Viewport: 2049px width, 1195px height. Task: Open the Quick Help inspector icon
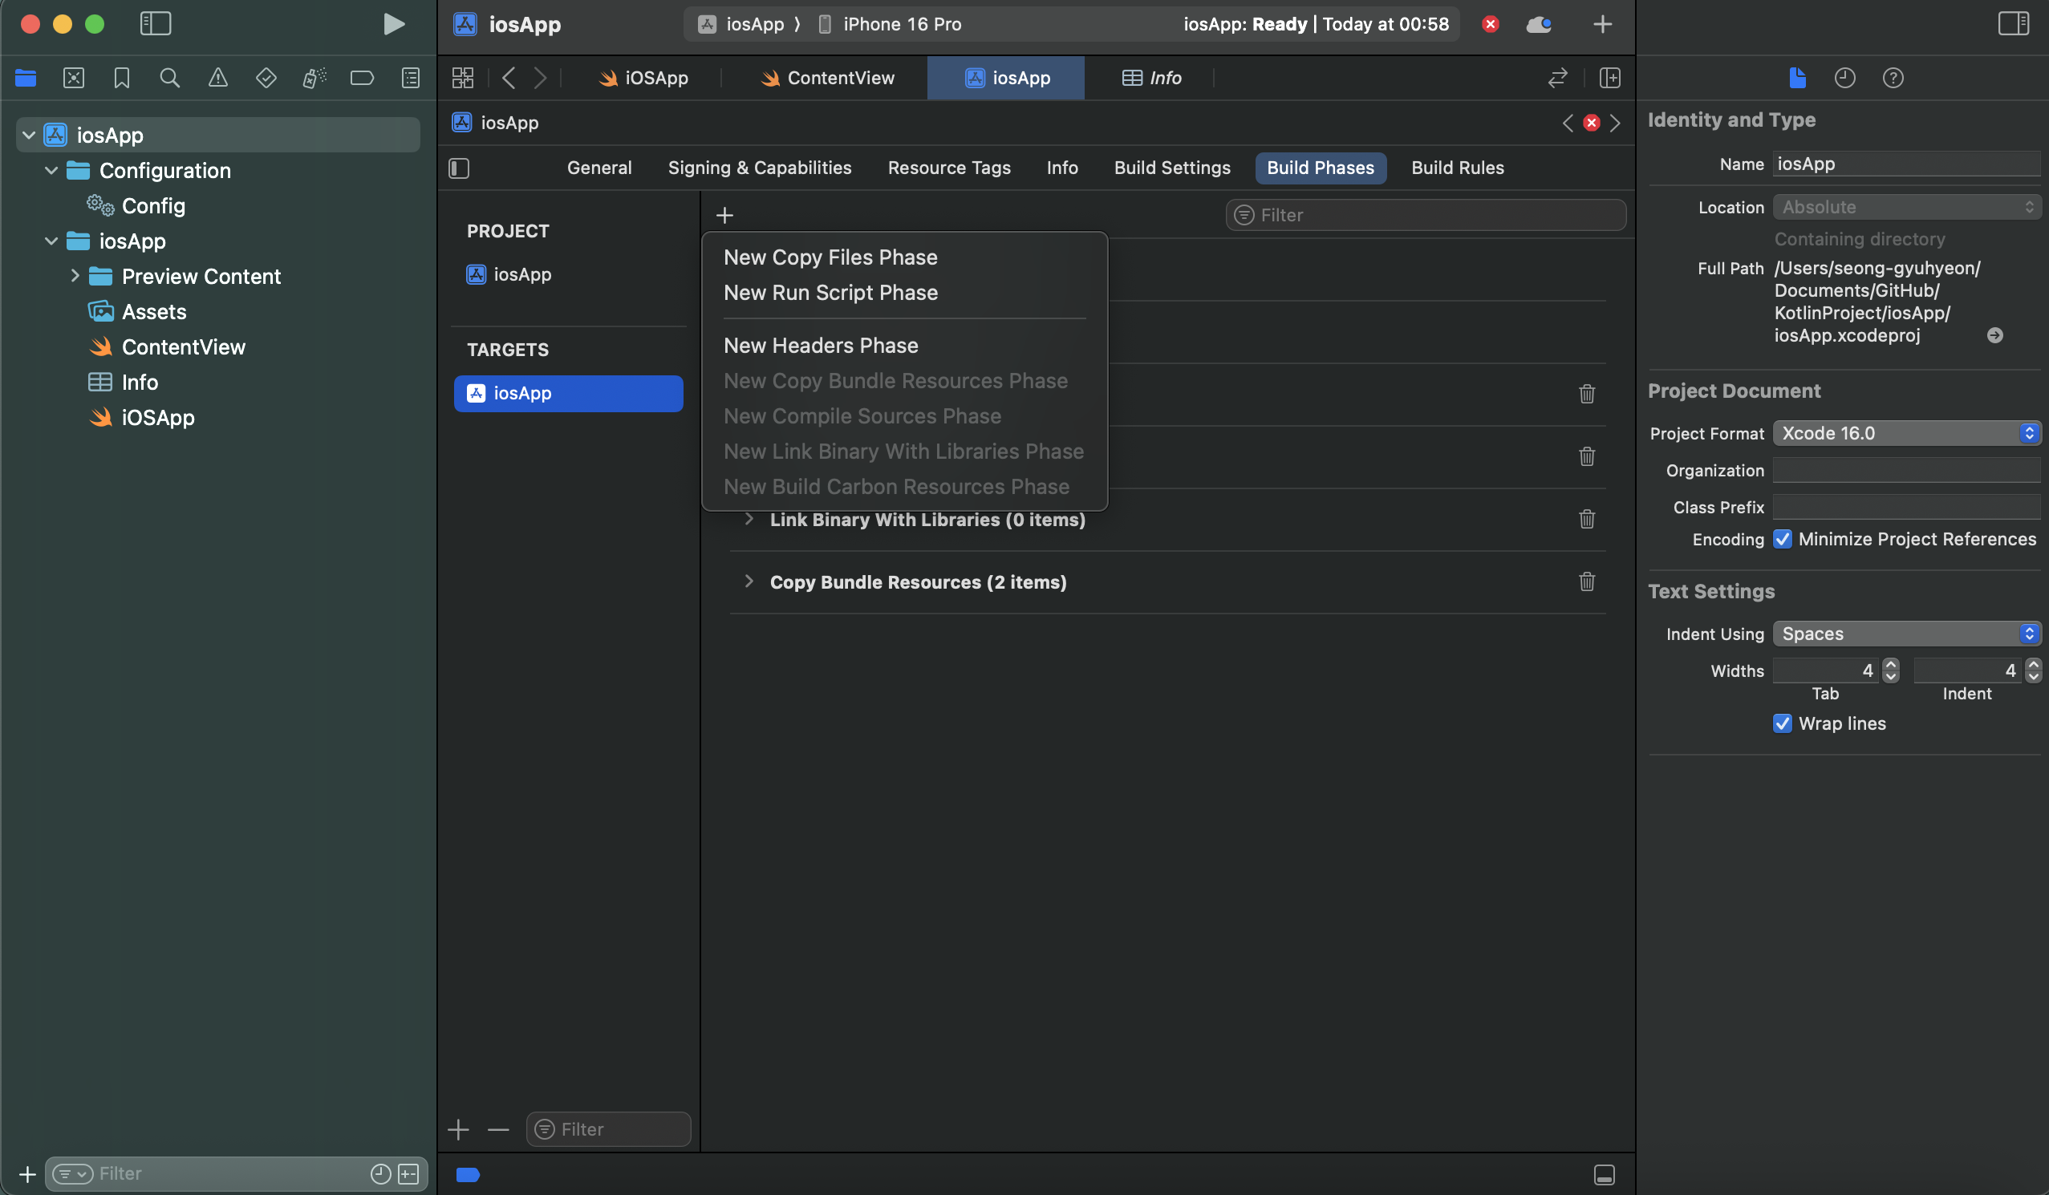pyautogui.click(x=1892, y=78)
